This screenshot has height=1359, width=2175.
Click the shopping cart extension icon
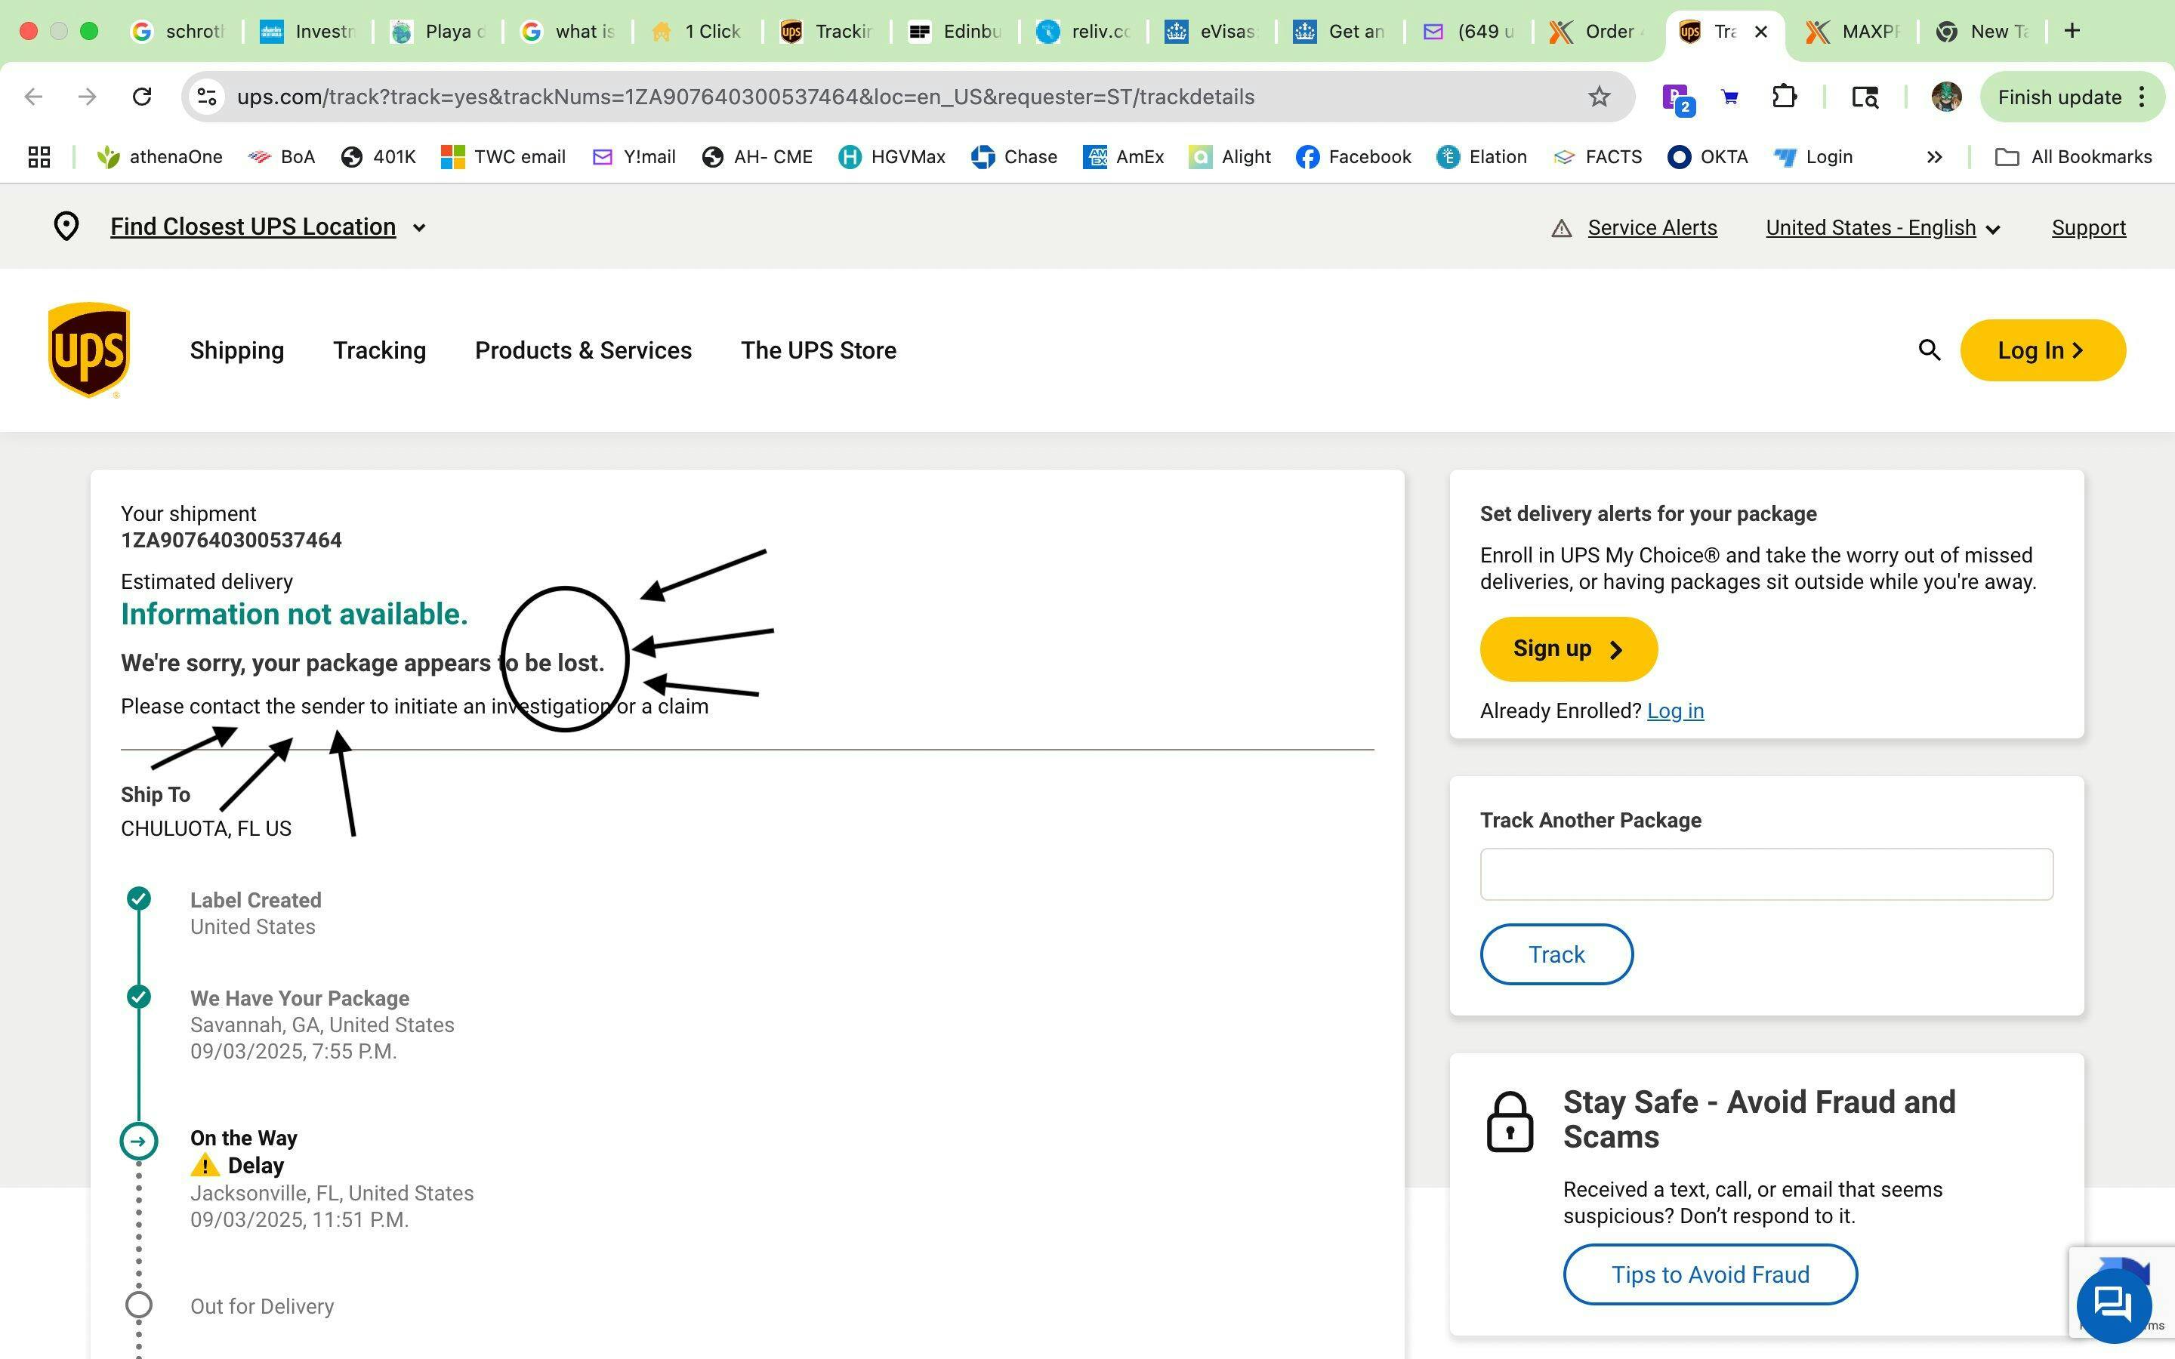pos(1729,97)
